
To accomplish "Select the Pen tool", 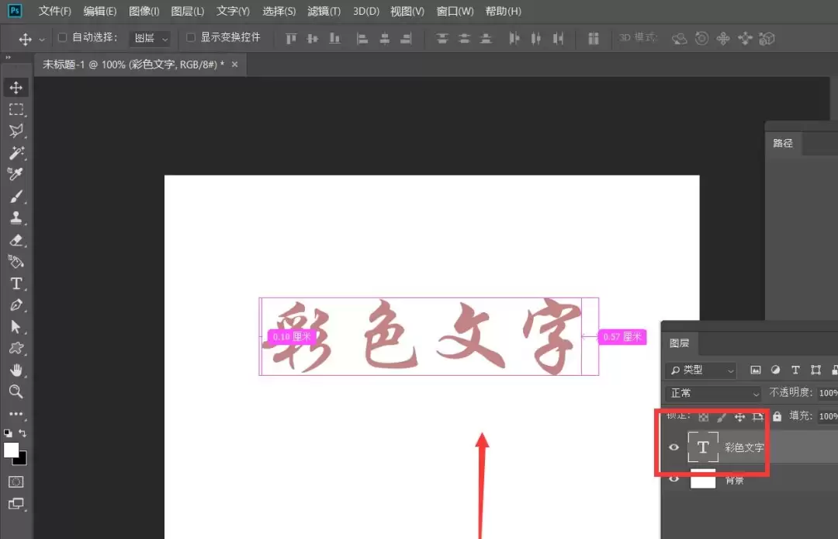I will pos(16,305).
